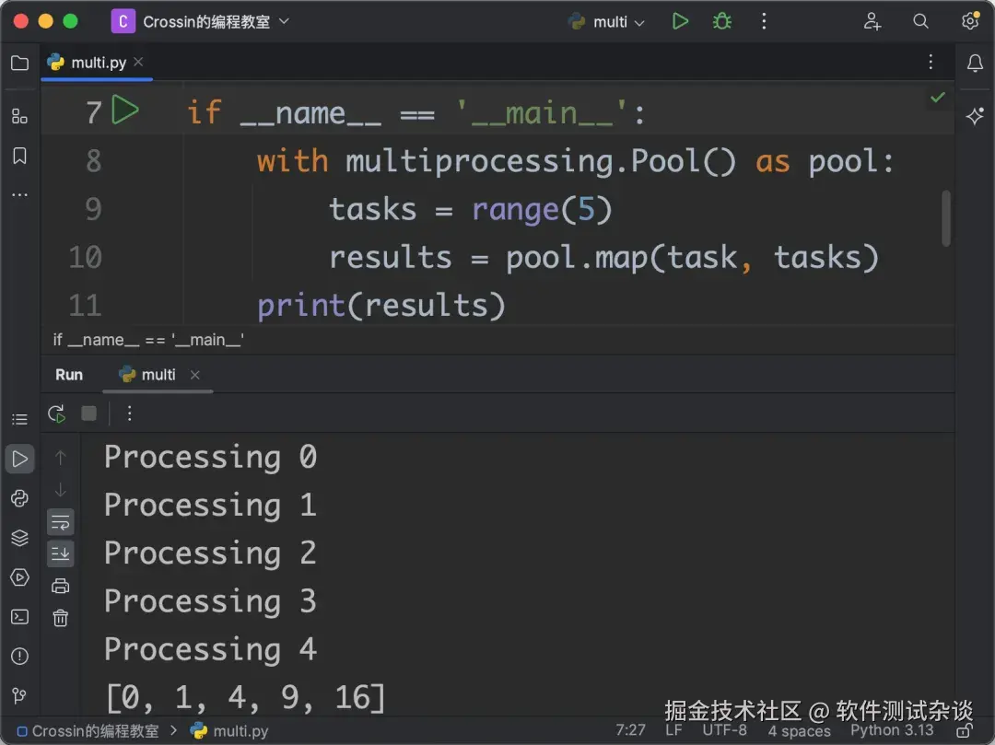Run the multi configuration with green play button
This screenshot has width=995, height=745.
click(680, 21)
